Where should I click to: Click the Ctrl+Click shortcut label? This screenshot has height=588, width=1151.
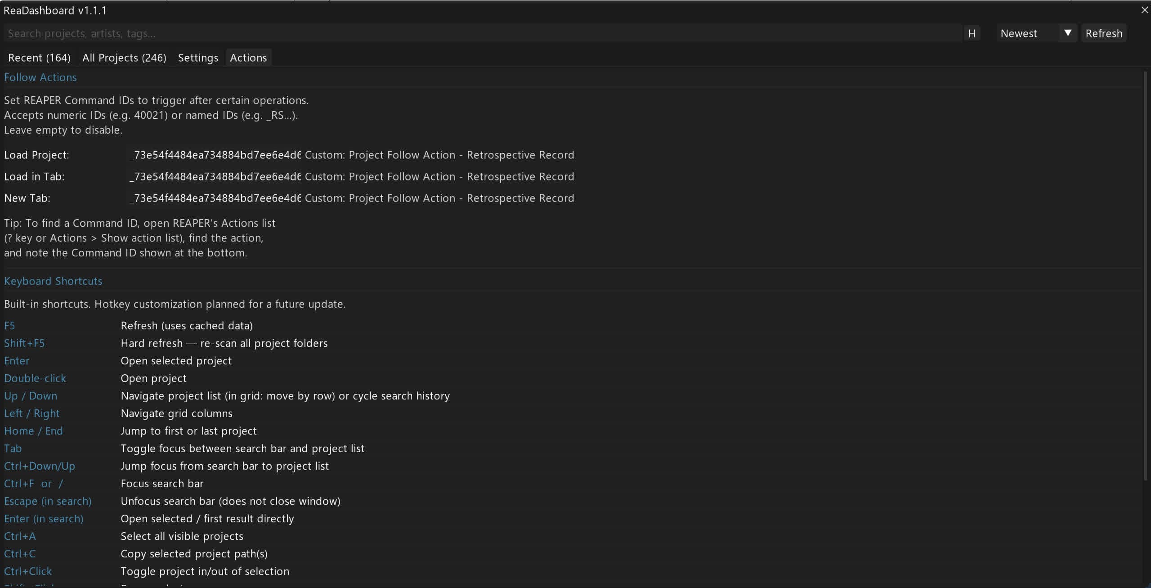(x=28, y=571)
